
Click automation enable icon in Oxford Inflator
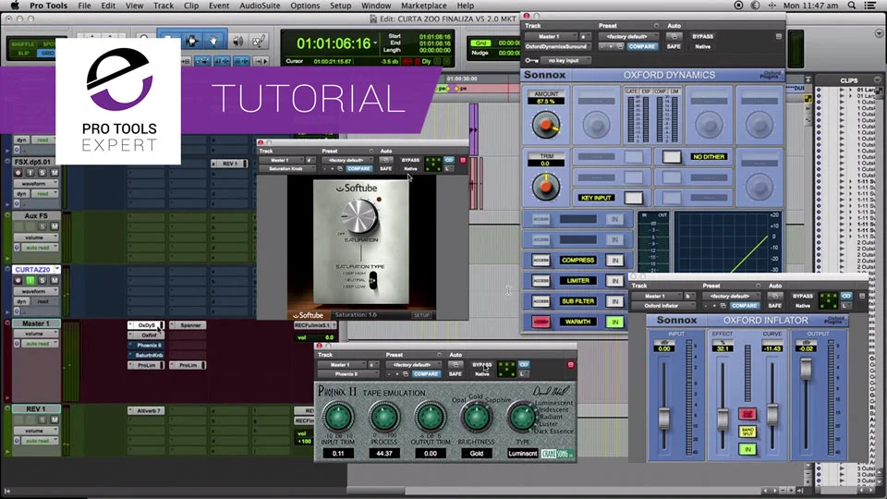775,296
